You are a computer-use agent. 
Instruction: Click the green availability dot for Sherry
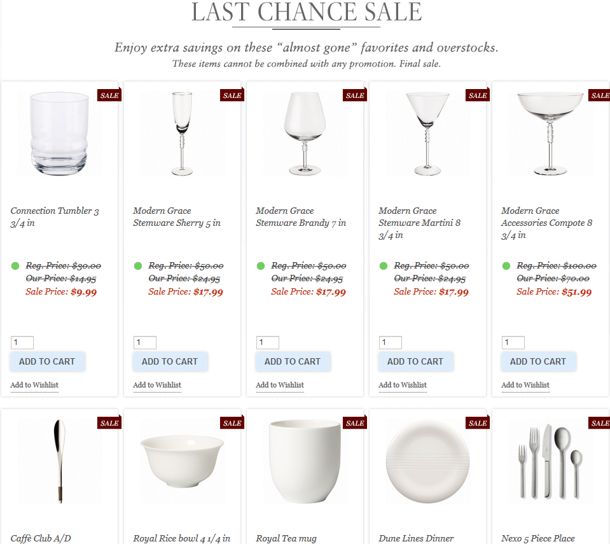(138, 266)
